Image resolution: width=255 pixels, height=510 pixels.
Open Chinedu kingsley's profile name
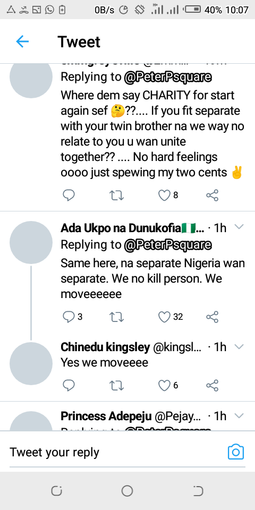105,347
